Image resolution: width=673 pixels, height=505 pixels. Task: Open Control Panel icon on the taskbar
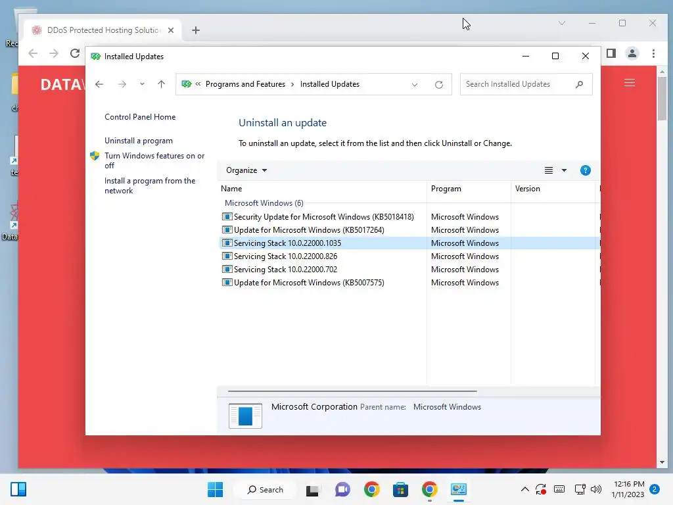(458, 489)
